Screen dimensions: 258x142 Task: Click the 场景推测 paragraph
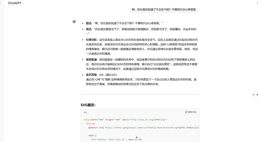click(x=141, y=64)
